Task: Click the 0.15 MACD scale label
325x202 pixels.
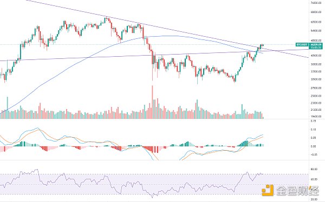Action: [x=313, y=121]
